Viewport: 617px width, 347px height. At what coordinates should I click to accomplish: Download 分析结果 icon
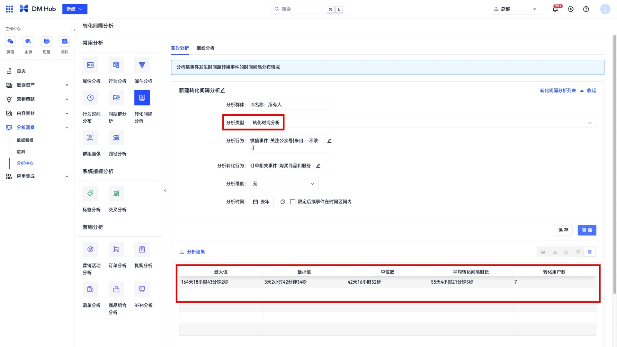(x=182, y=252)
